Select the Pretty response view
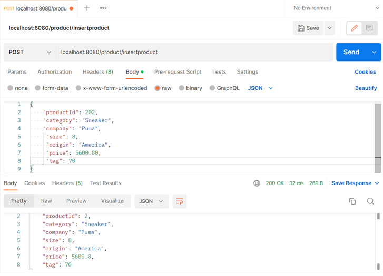The width and height of the screenshot is (383, 276). point(19,201)
